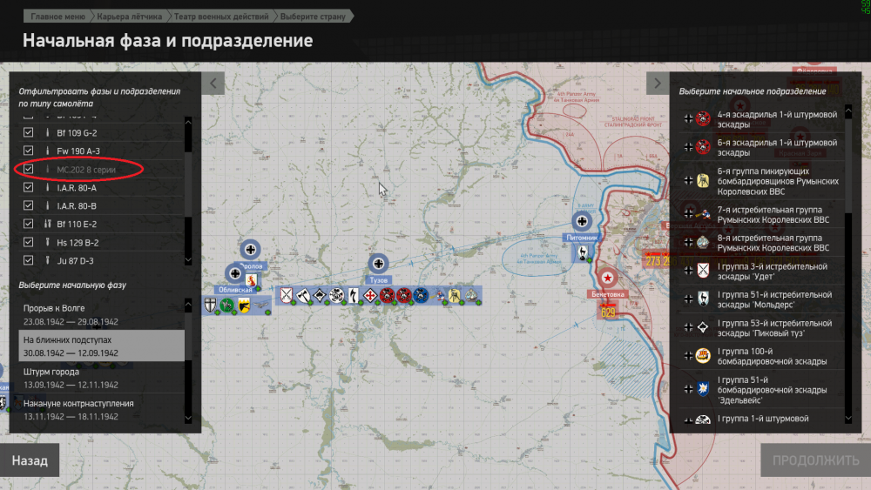This screenshot has width=871, height=490.
Task: Choose the ace of spades diamond emblem on map
Action: [x=320, y=295]
